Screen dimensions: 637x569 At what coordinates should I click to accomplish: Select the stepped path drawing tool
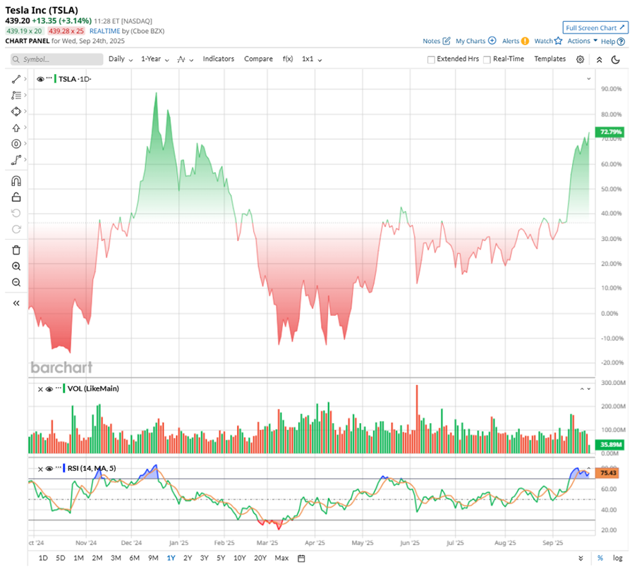click(x=16, y=160)
